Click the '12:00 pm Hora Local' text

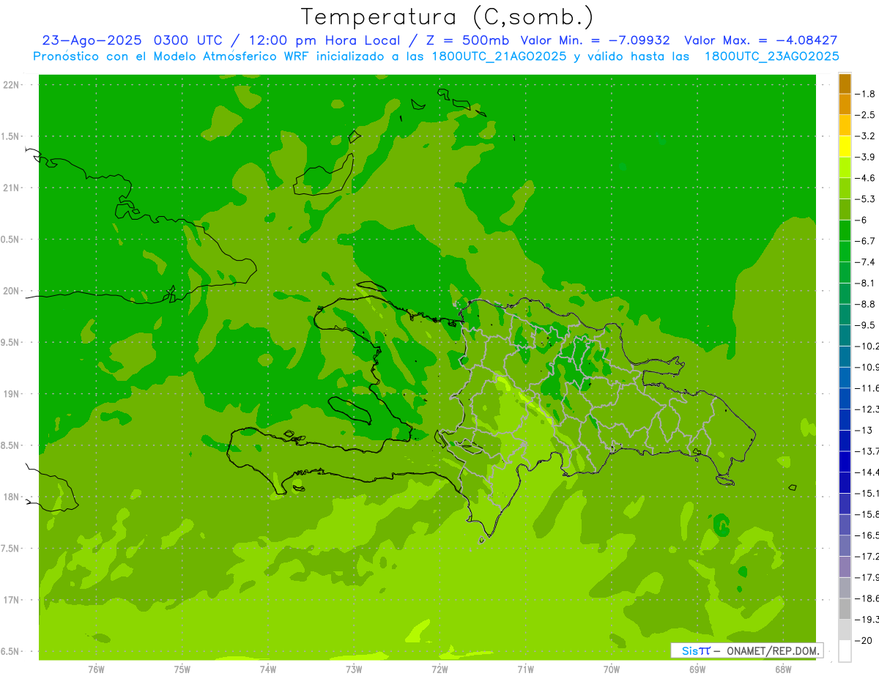point(323,40)
